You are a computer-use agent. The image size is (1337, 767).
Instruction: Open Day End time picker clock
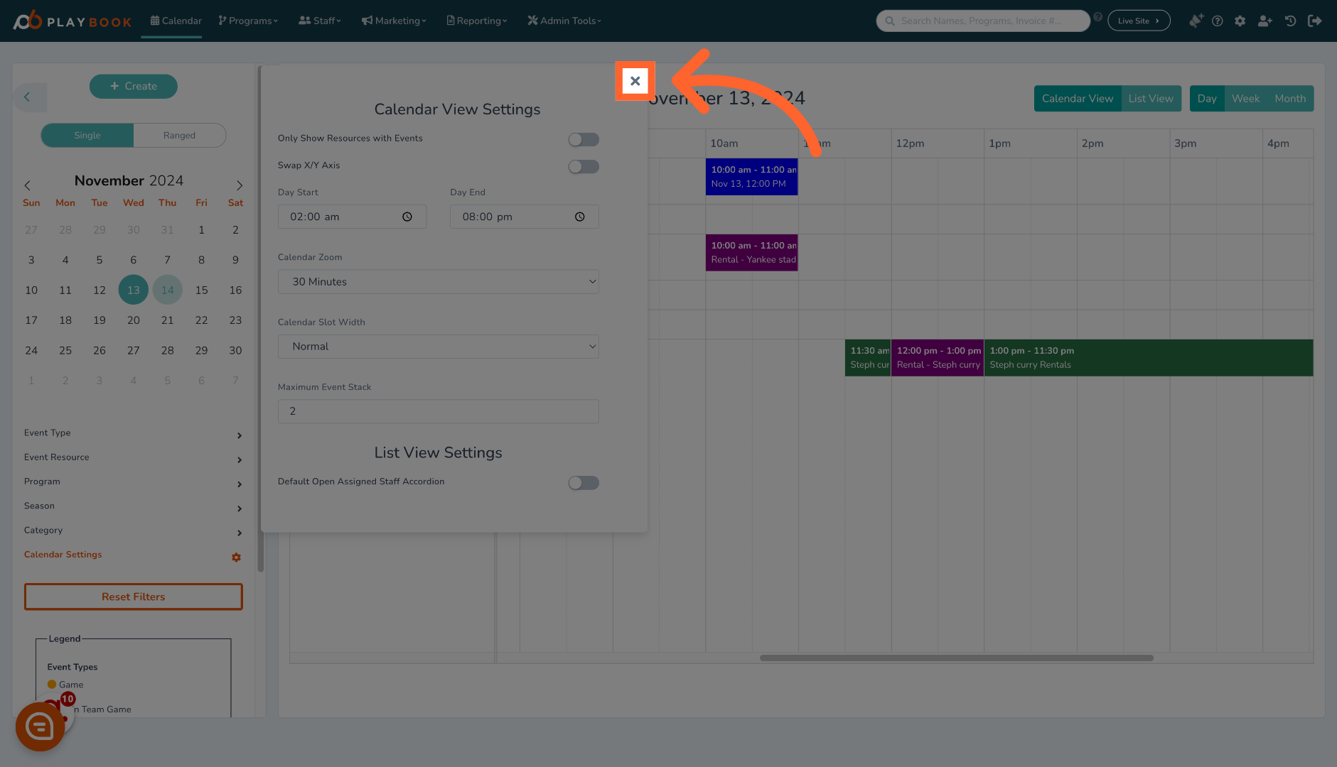580,217
